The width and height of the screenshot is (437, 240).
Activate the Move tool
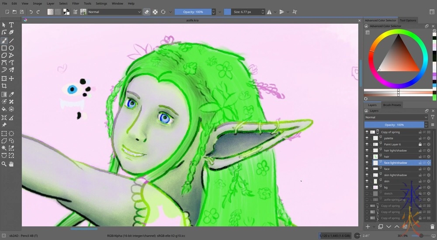pyautogui.click(x=11, y=79)
